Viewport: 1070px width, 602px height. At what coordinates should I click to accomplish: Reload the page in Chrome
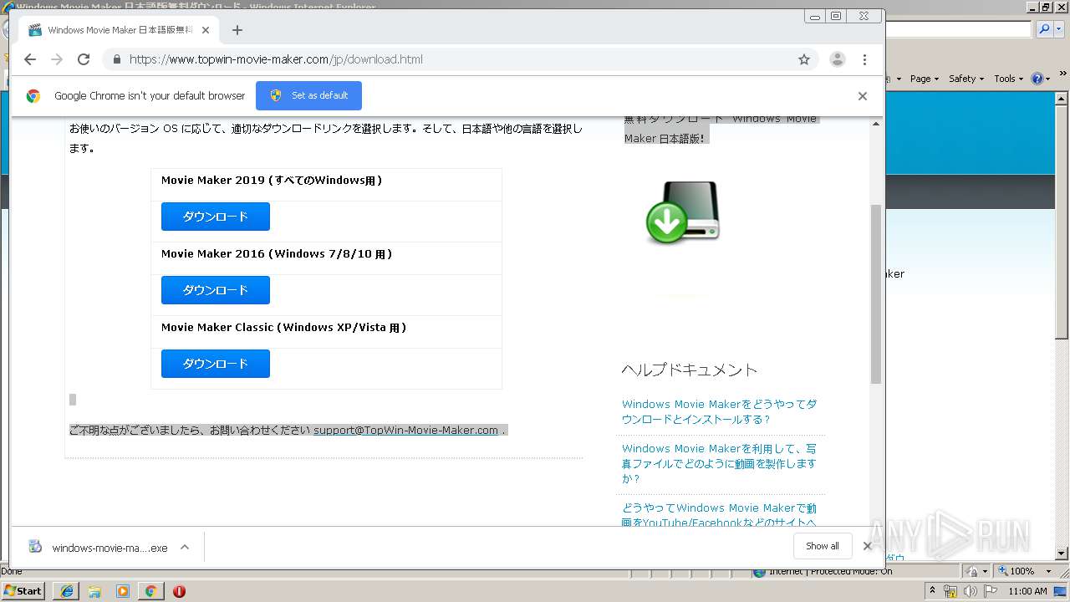coord(84,59)
